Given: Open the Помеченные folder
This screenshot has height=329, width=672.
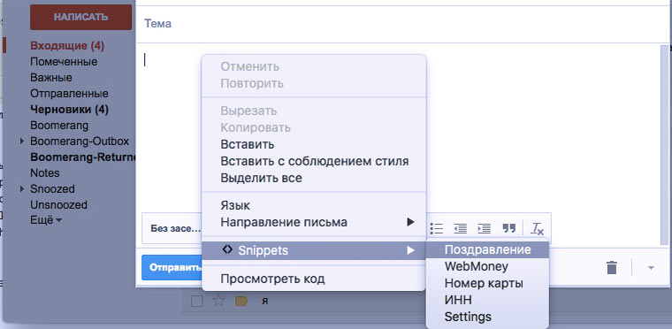Looking at the screenshot, I should click(x=64, y=62).
